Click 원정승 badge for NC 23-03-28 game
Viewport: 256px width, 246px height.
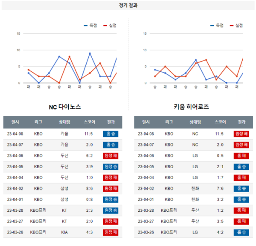pos(111,210)
